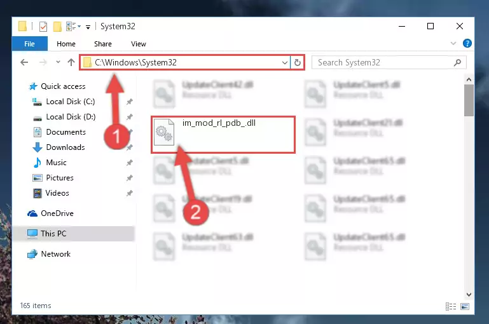This screenshot has height=324, width=489.
Task: Click the scroll down arrow of file list
Action: 469,294
